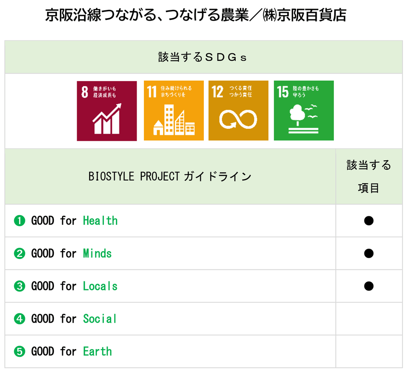Viewport: 405px width, 371px height.
Task: Click the 該当するSDGs header text
Action: point(202,57)
